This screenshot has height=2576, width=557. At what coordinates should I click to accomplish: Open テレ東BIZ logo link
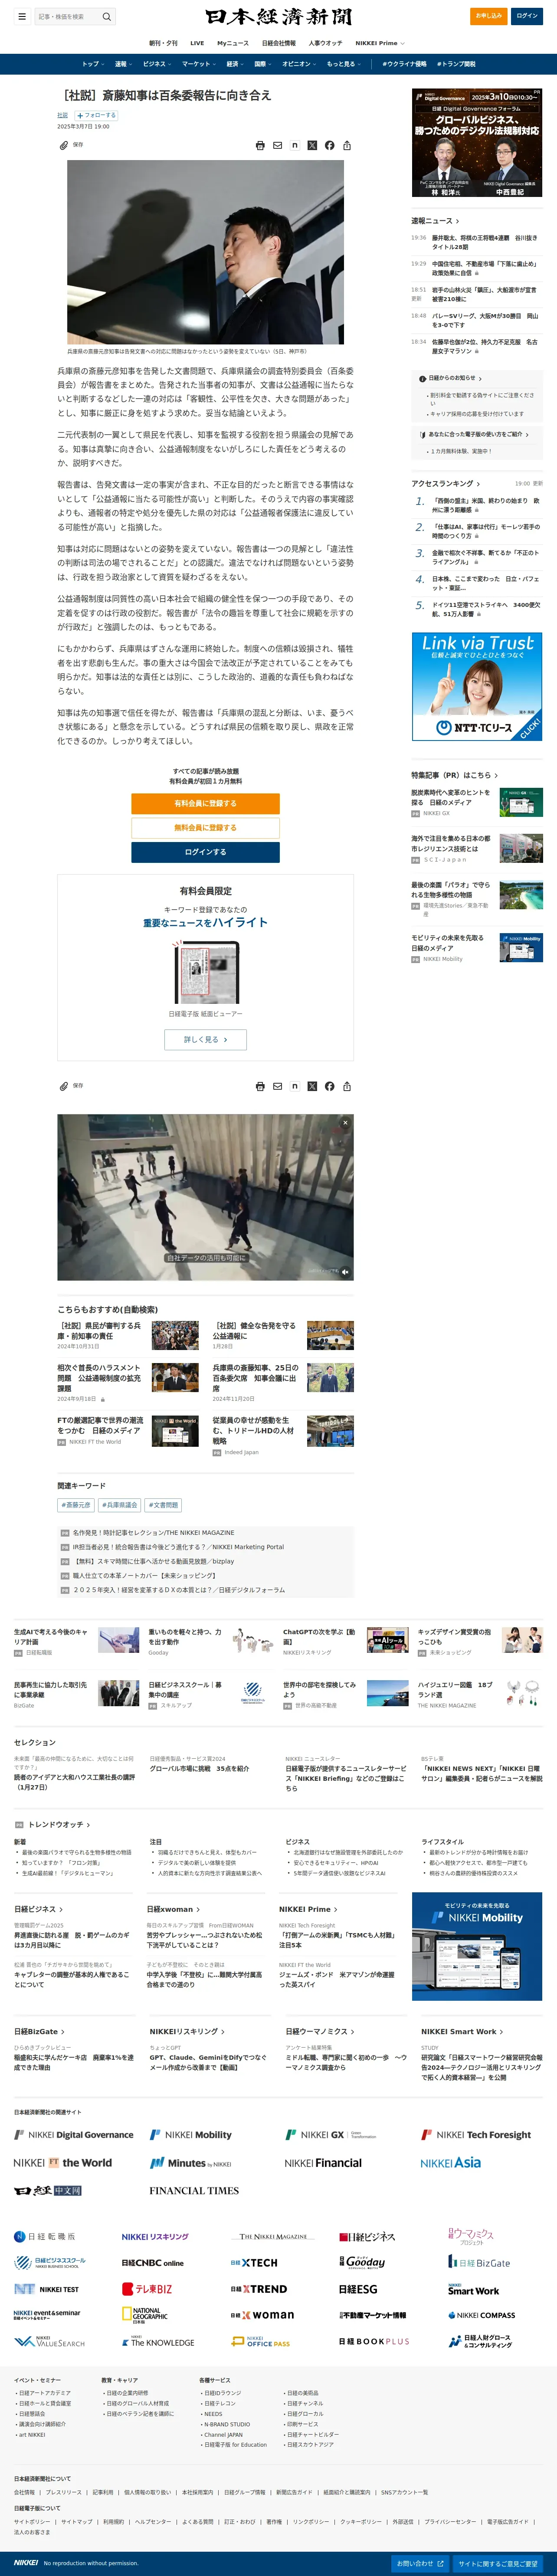click(147, 2289)
